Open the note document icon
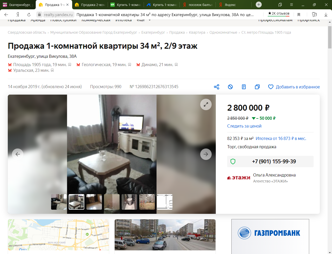Viewport: 332px width, 254px height. (x=244, y=87)
